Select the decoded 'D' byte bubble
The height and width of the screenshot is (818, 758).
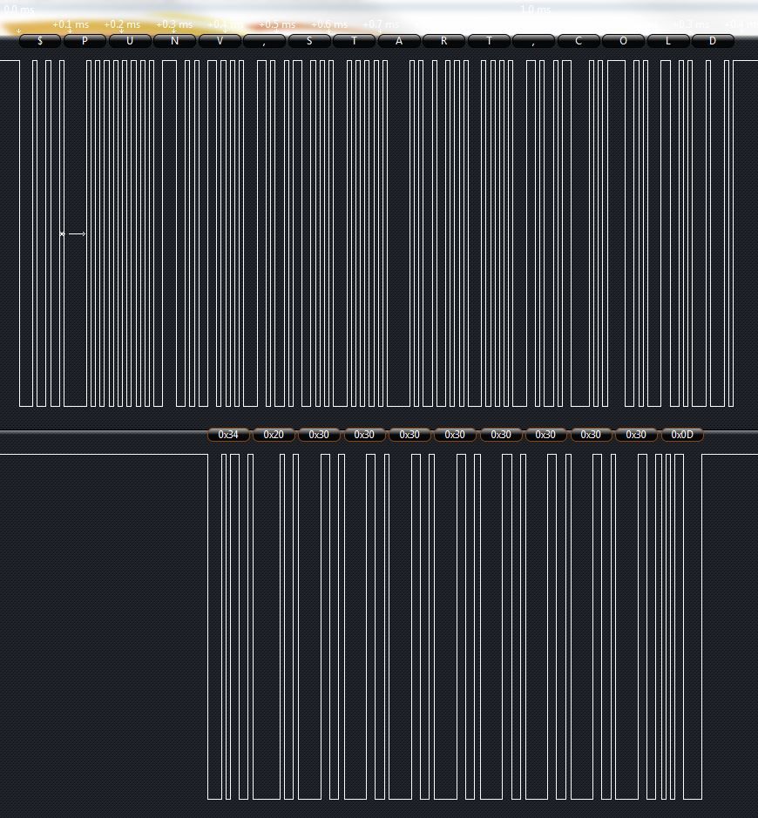714,41
